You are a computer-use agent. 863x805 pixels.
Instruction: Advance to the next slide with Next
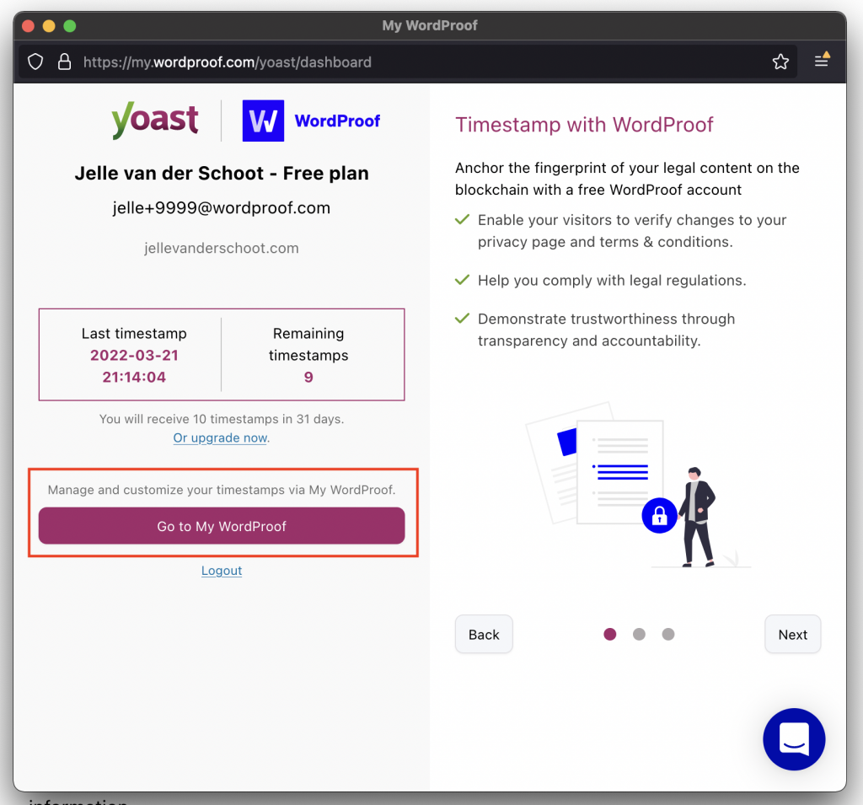click(792, 635)
